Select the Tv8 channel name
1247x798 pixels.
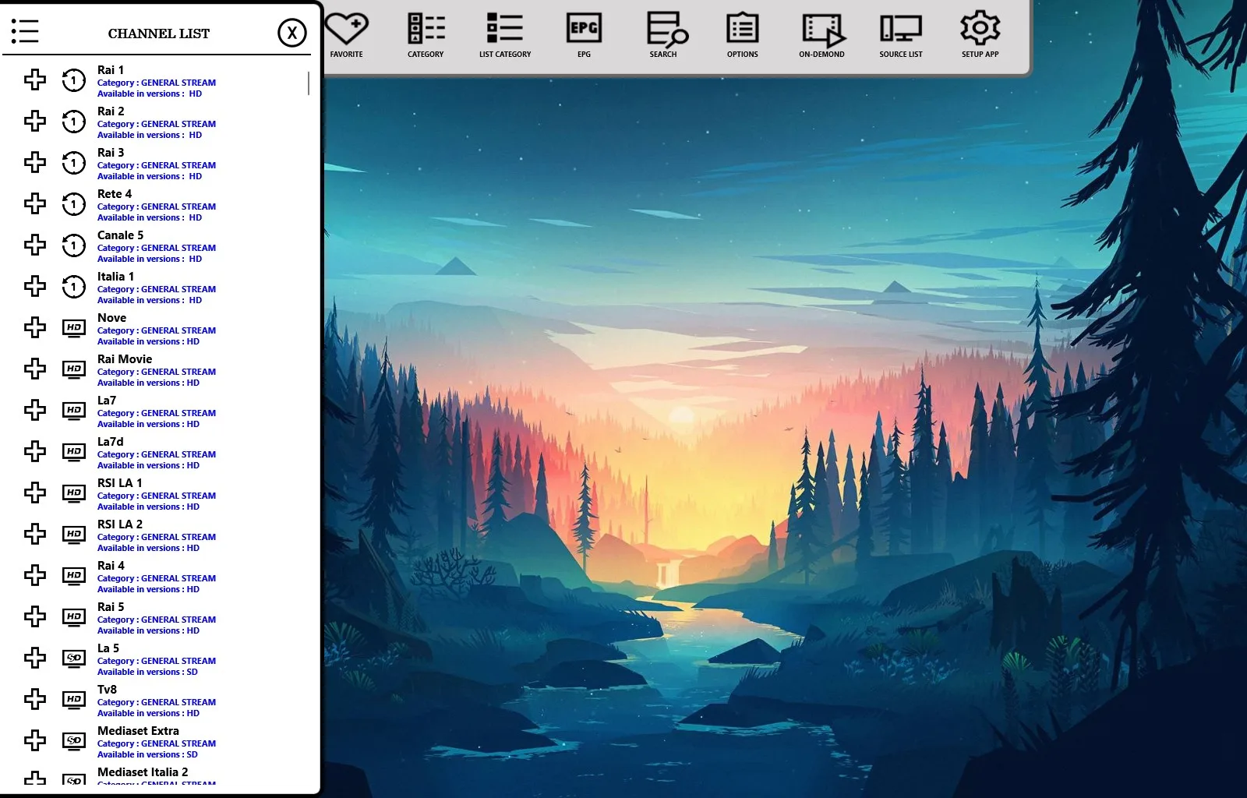tap(107, 690)
